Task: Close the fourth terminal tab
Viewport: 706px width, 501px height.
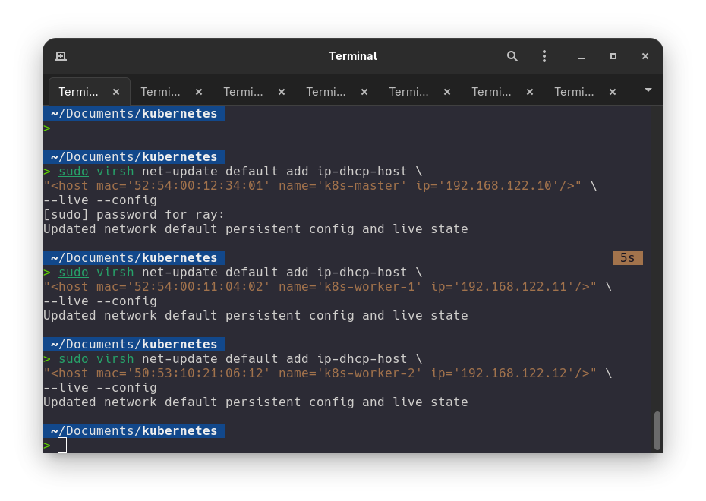Action: click(364, 92)
